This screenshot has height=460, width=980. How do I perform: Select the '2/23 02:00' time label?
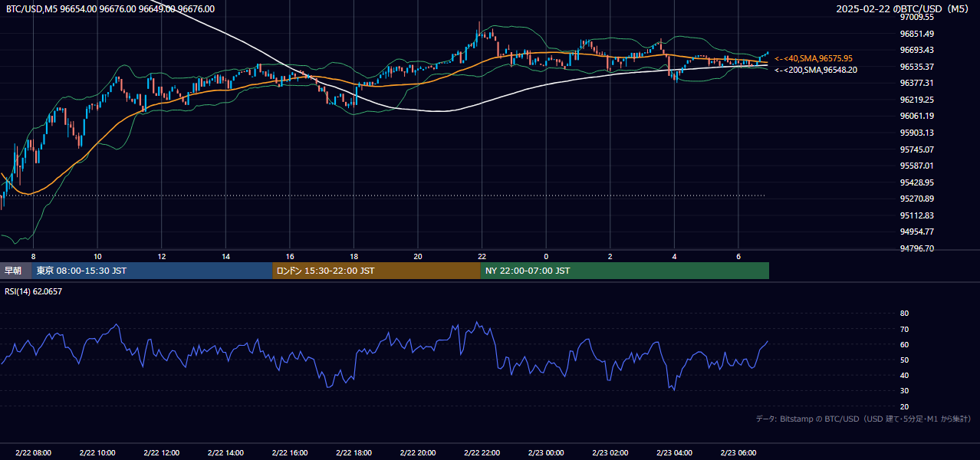(x=610, y=453)
